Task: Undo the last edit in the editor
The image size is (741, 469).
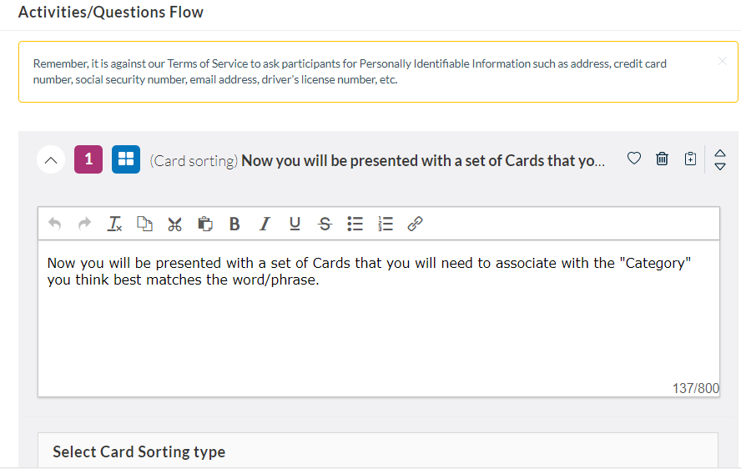Action: coord(55,224)
